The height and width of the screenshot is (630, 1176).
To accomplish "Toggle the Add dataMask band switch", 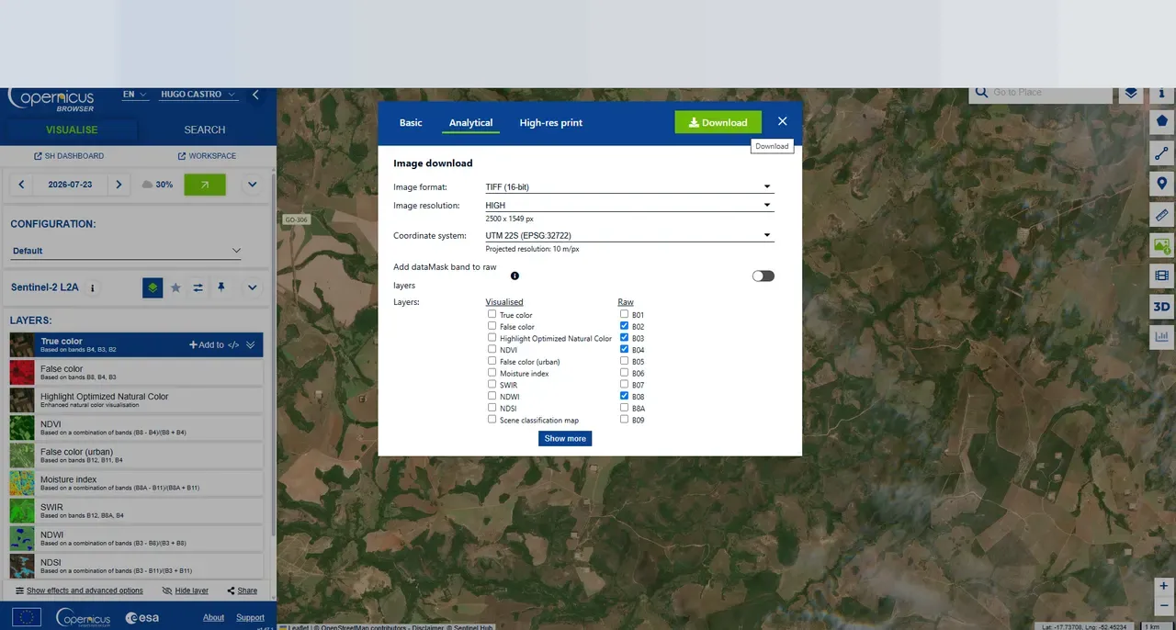I will click(x=763, y=276).
